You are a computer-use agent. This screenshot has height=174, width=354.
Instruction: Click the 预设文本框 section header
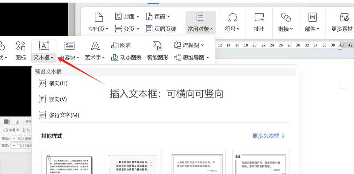(48, 72)
